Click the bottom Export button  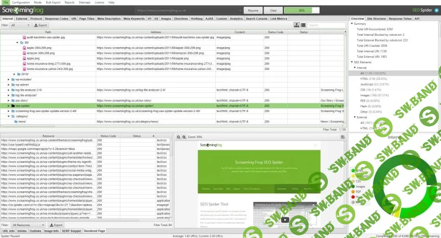point(56,225)
